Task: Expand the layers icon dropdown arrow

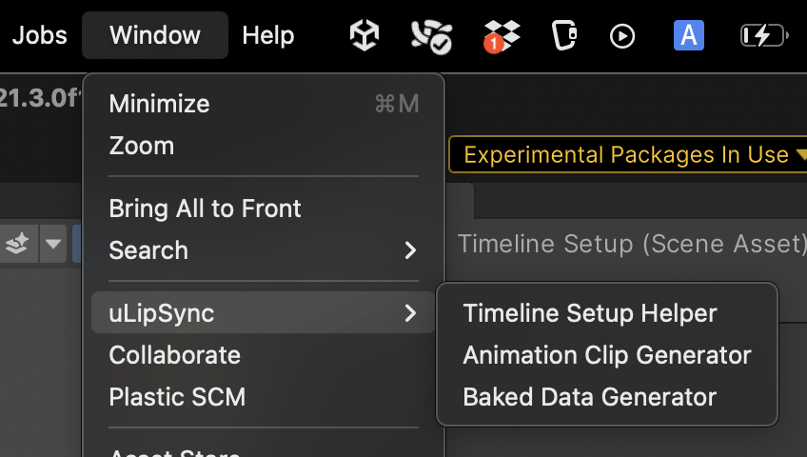Action: click(x=53, y=244)
